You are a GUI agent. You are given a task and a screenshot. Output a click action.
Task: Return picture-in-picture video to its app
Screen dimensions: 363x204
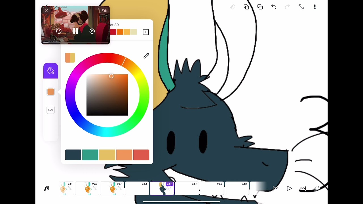tap(104, 10)
